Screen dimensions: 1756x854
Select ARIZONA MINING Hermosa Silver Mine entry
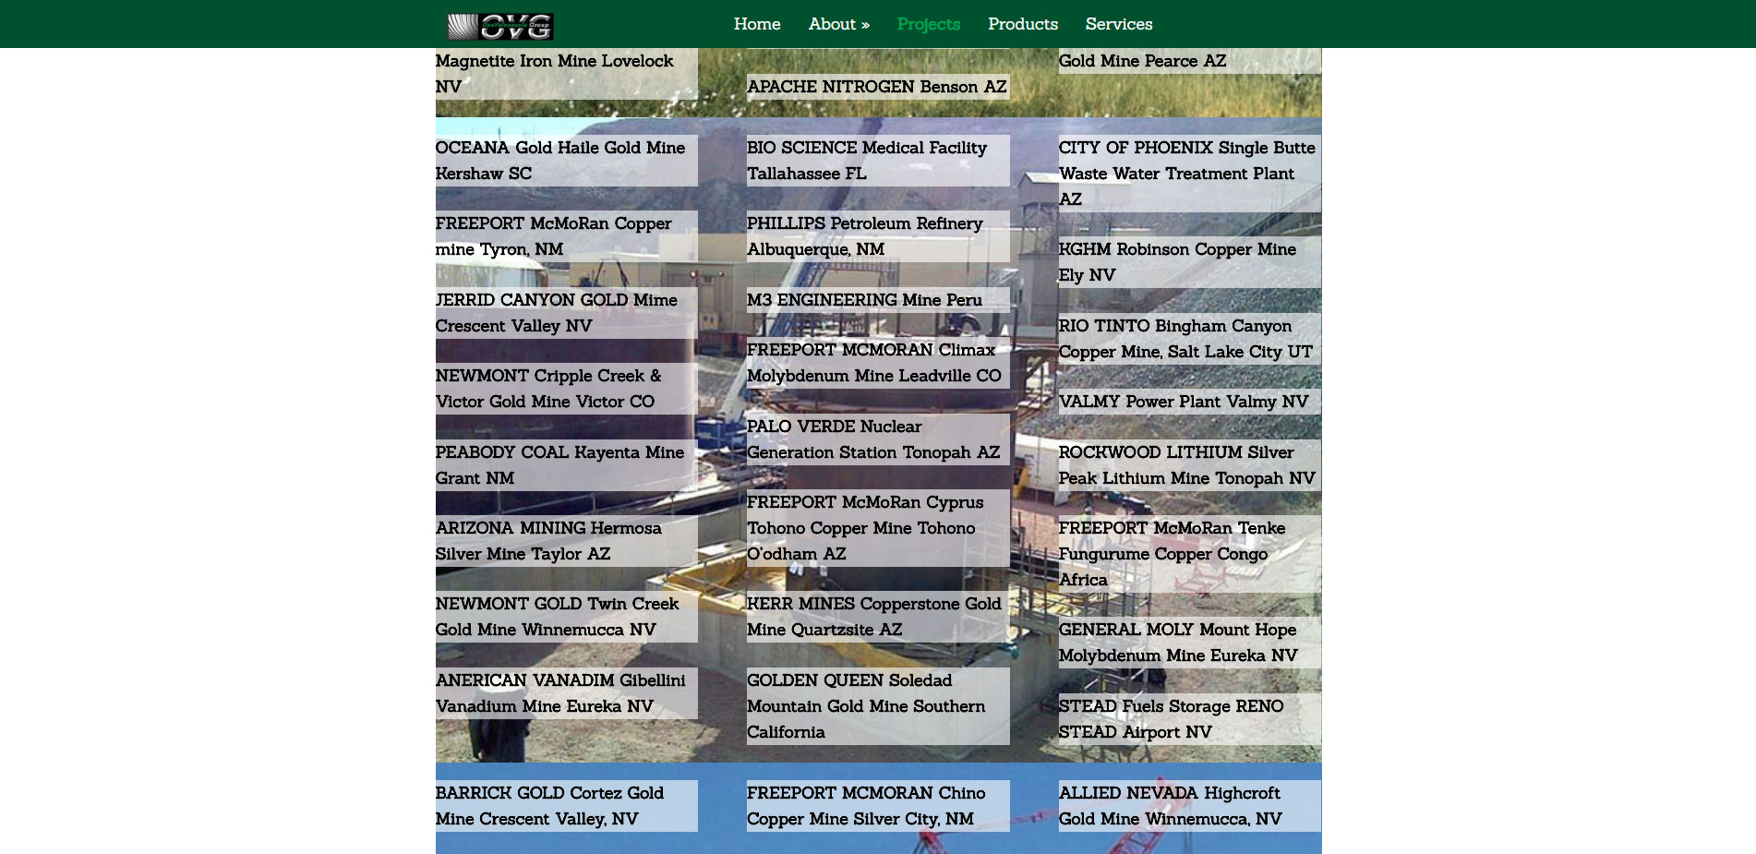(x=567, y=541)
